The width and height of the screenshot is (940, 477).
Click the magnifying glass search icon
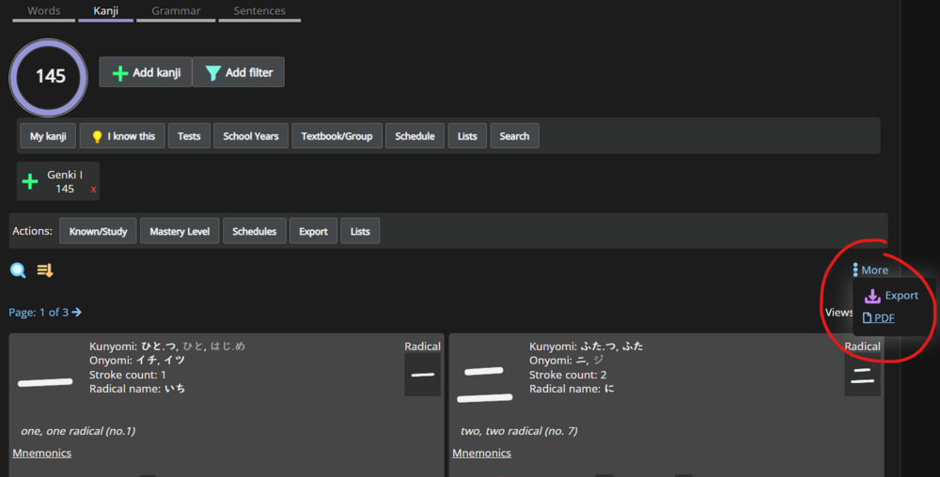pyautogui.click(x=18, y=270)
